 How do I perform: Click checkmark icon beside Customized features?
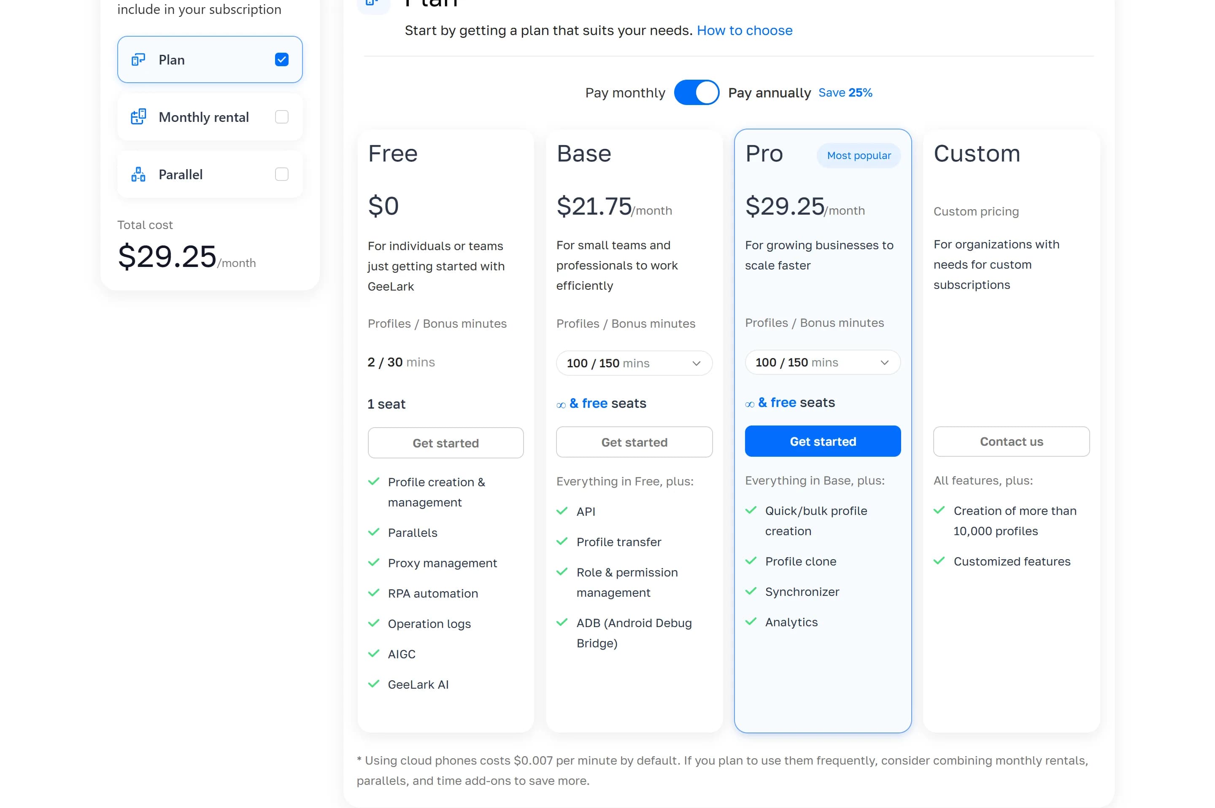pos(939,560)
